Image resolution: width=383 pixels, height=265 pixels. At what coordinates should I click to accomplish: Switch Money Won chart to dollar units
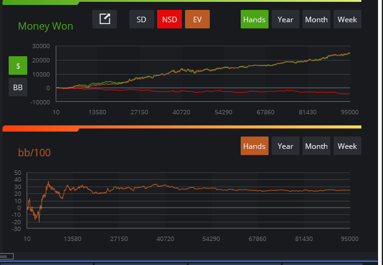pos(18,65)
